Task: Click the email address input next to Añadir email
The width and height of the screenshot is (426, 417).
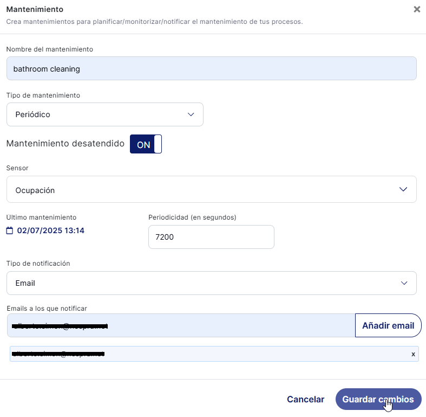Action: (x=181, y=325)
